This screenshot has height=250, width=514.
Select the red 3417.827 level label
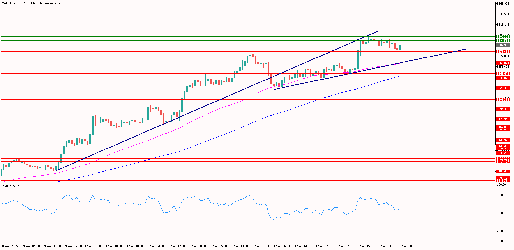point(503,162)
